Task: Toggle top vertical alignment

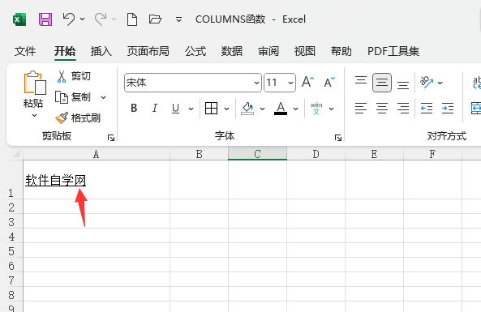Action: click(361, 81)
